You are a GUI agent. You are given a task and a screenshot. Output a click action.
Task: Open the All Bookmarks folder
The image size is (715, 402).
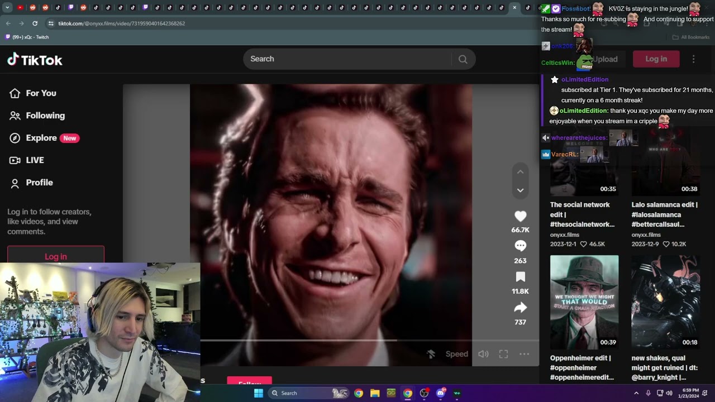point(690,37)
